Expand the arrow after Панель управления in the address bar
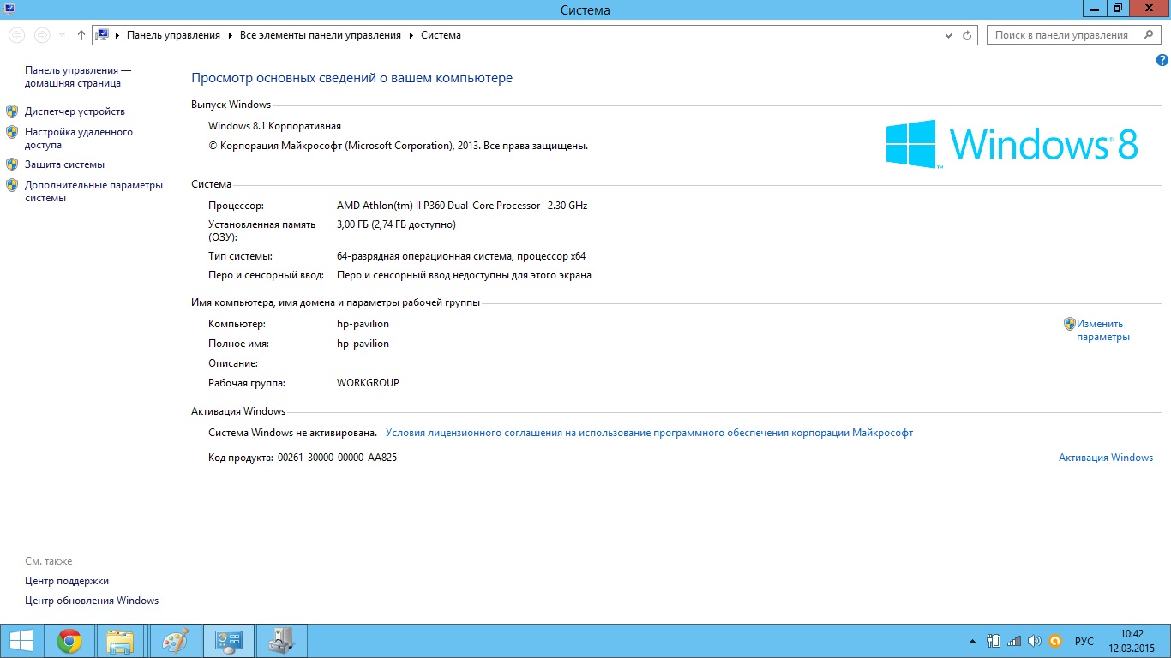The width and height of the screenshot is (1171, 658). [231, 36]
